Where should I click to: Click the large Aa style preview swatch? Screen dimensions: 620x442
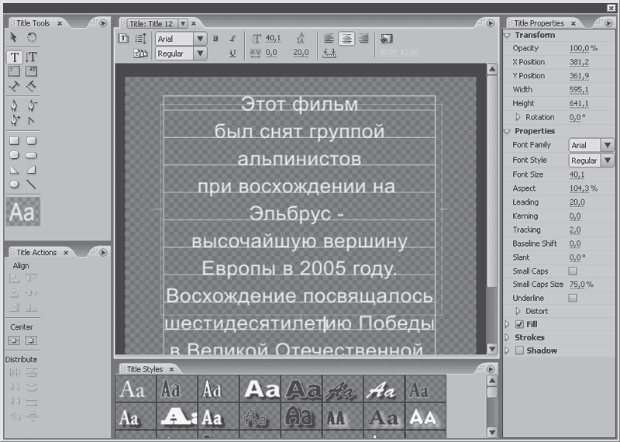23,212
